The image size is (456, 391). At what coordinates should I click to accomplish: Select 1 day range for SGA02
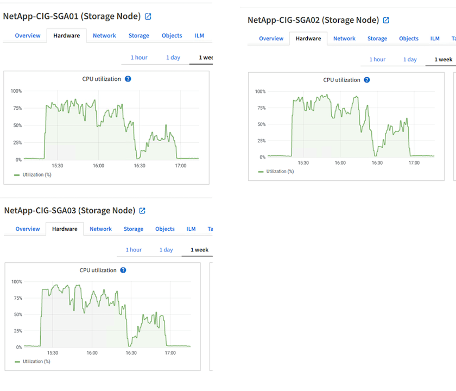410,60
